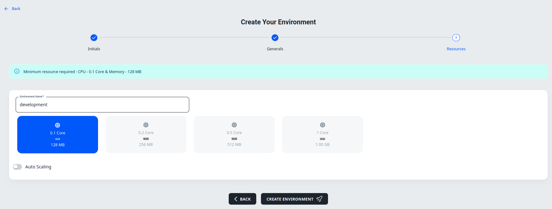
Task: Choose the 0.5 Core 512 MB resource card
Action: (x=234, y=135)
